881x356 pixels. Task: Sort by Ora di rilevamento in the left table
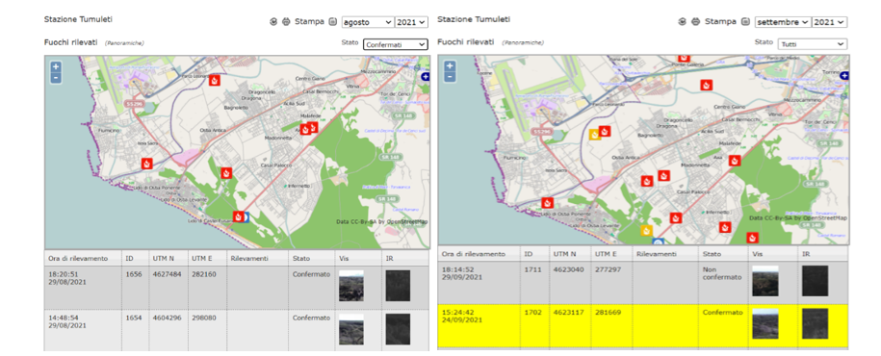78,258
